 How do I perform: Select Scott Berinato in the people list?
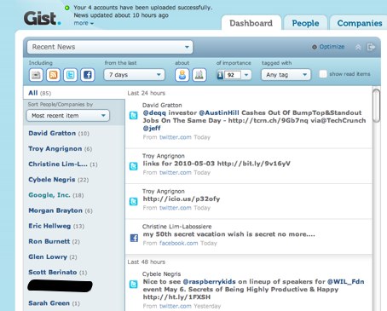click(58, 273)
